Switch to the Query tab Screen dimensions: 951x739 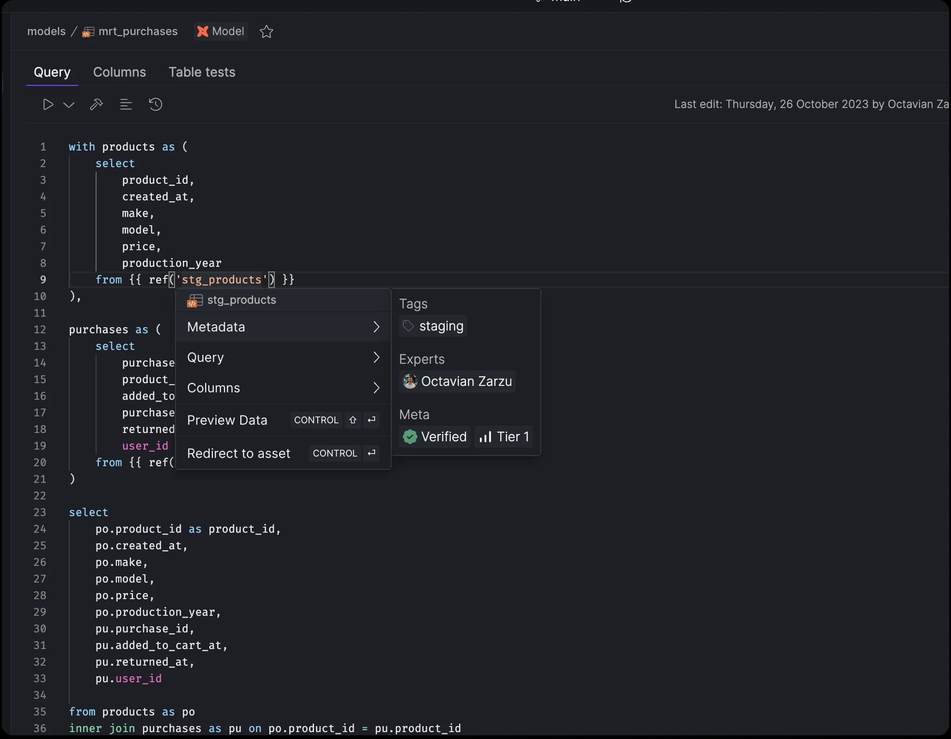point(52,72)
